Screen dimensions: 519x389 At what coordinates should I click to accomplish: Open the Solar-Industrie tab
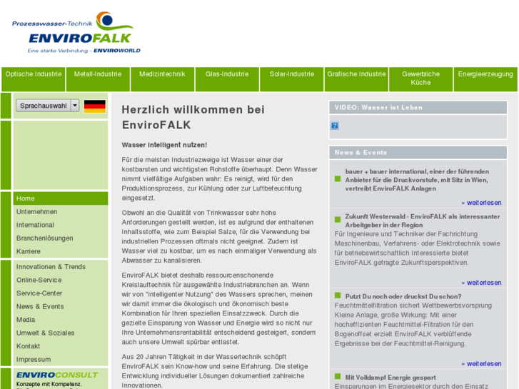[291, 79]
